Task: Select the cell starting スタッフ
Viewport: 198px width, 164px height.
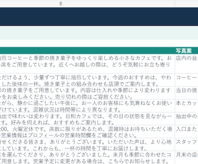Action: (x=186, y=145)
